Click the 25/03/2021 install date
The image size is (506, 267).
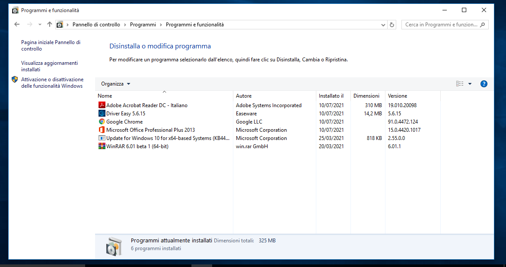331,138
